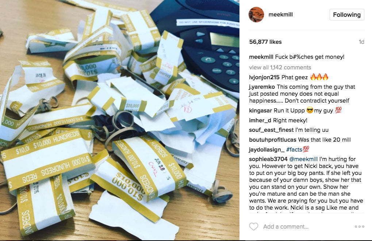Open boutuhprofitlucas profile
The height and width of the screenshot is (241, 372).
pos(273,140)
